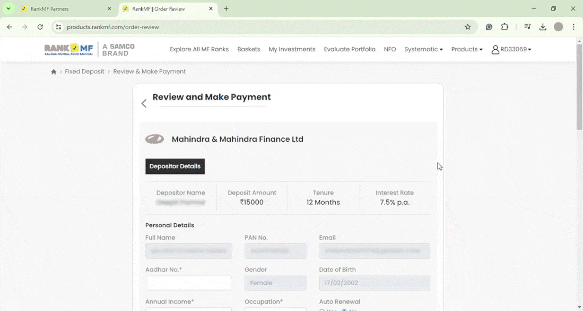The image size is (583, 311).
Task: Close the RankMF Partners tab
Action: [x=109, y=9]
